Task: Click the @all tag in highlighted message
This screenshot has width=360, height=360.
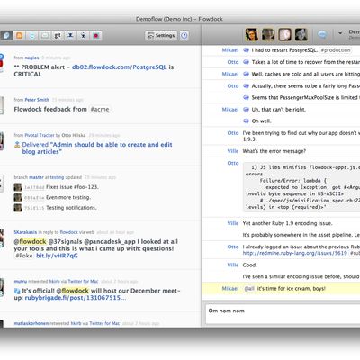Action: [x=249, y=289]
